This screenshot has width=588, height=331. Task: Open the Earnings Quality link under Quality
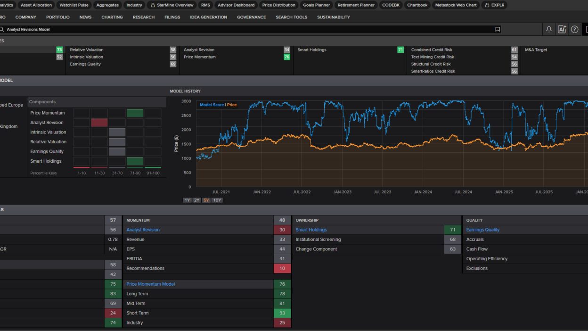[x=482, y=230]
